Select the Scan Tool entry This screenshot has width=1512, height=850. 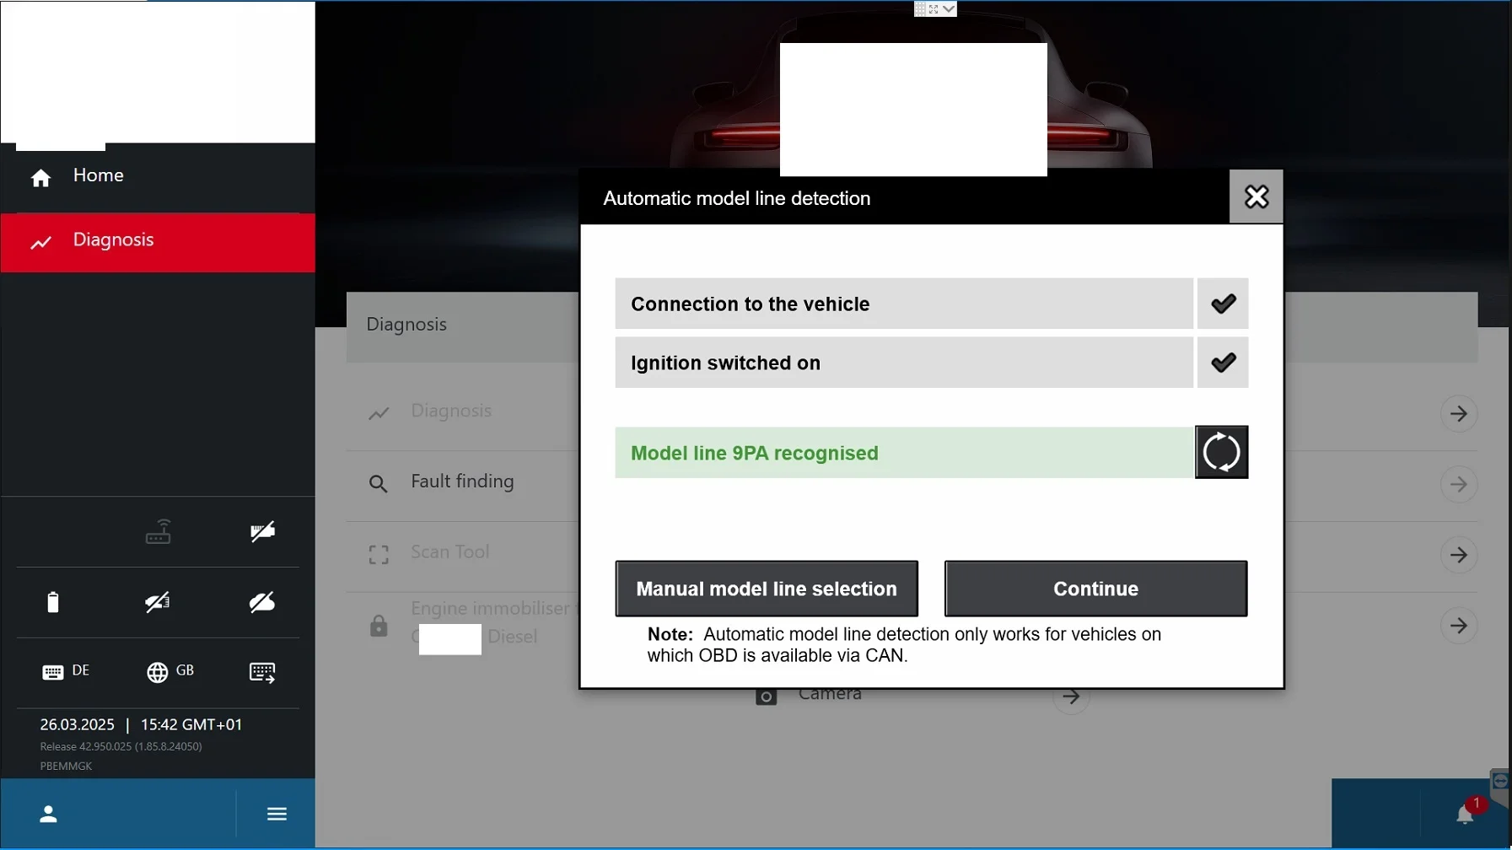point(450,552)
